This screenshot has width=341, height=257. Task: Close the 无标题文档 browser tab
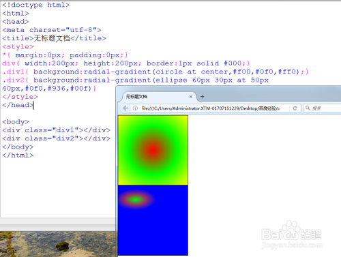pyautogui.click(x=191, y=97)
